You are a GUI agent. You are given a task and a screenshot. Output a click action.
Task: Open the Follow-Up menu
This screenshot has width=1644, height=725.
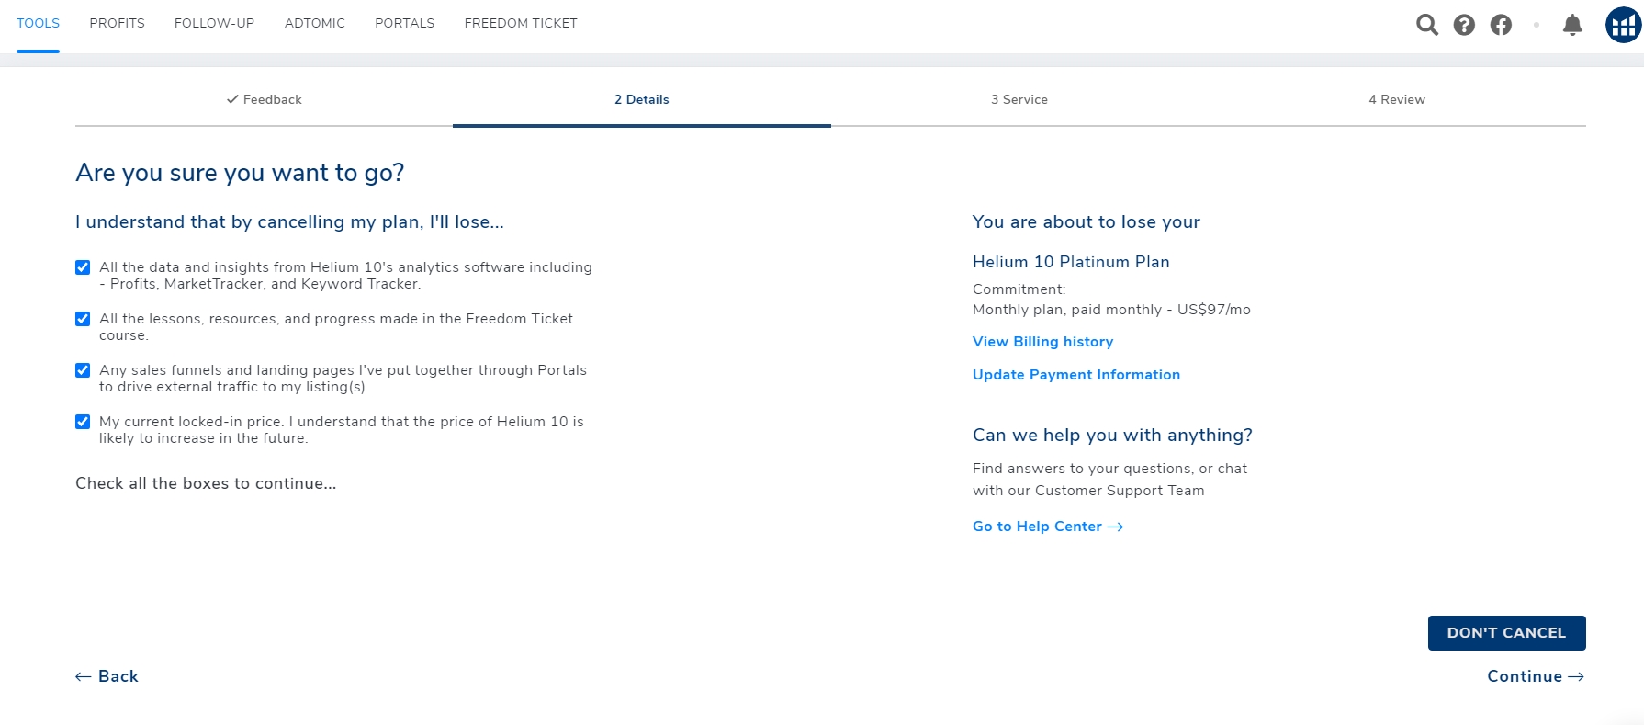(214, 23)
